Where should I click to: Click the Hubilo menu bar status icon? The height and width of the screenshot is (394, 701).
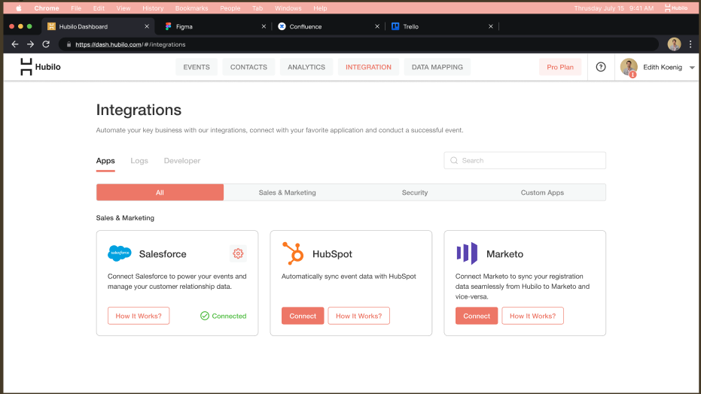676,8
